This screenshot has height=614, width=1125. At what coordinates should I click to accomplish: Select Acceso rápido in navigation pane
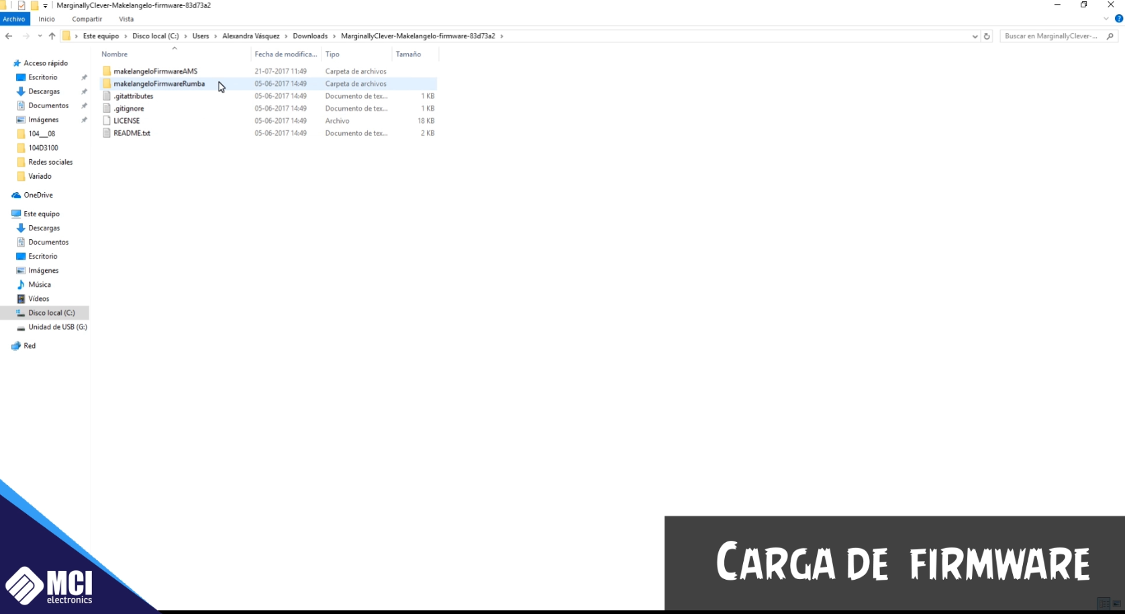coord(46,63)
